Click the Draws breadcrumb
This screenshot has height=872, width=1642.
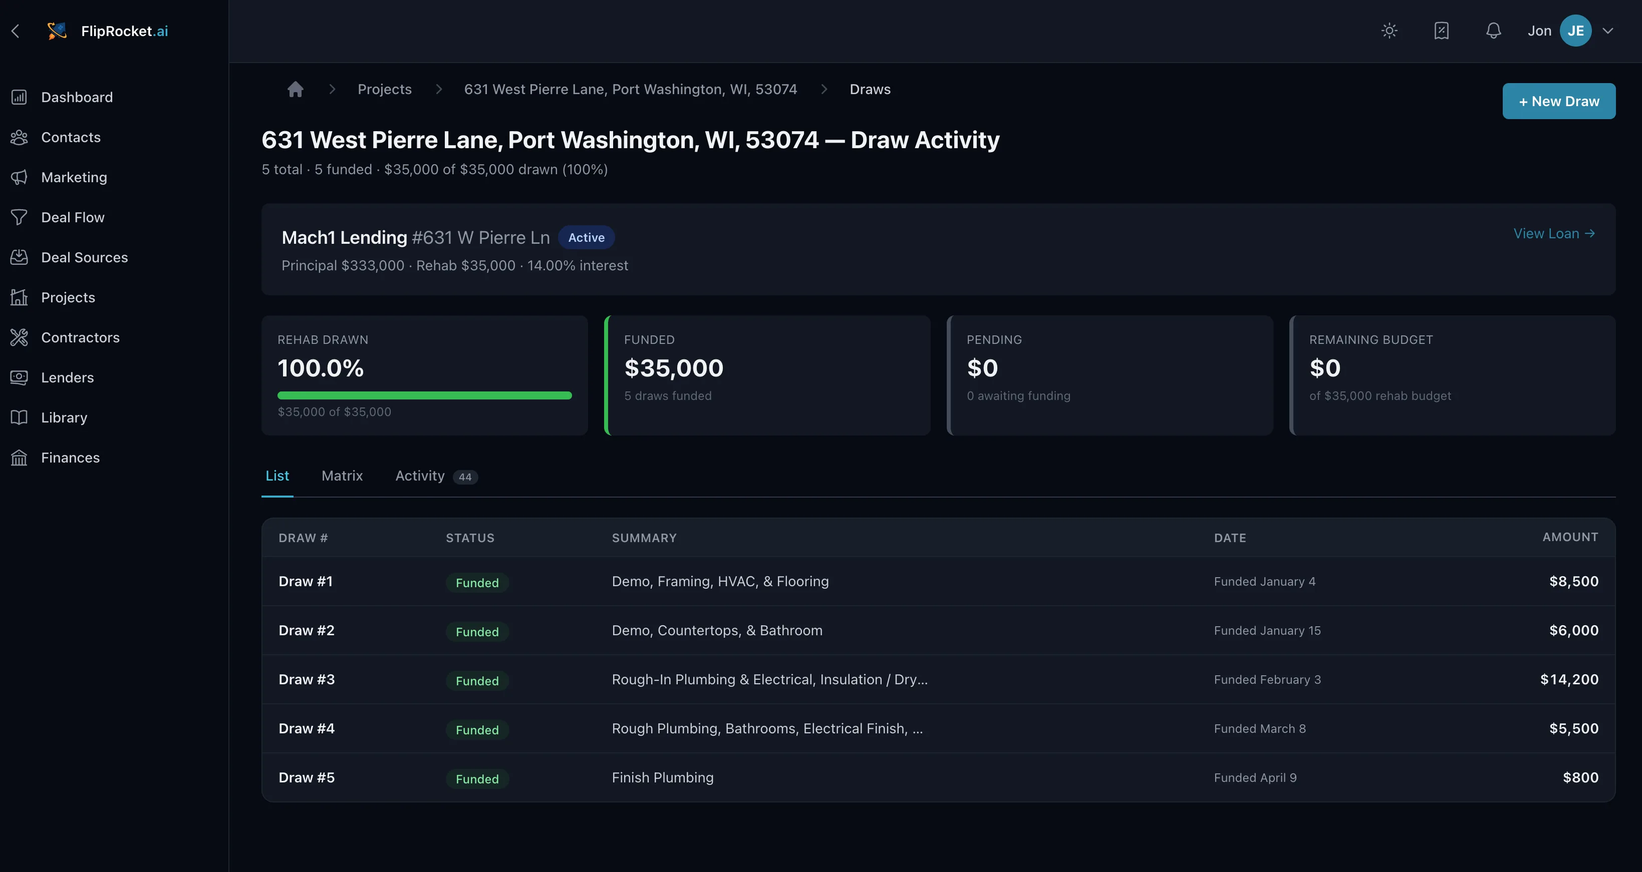[x=870, y=89]
